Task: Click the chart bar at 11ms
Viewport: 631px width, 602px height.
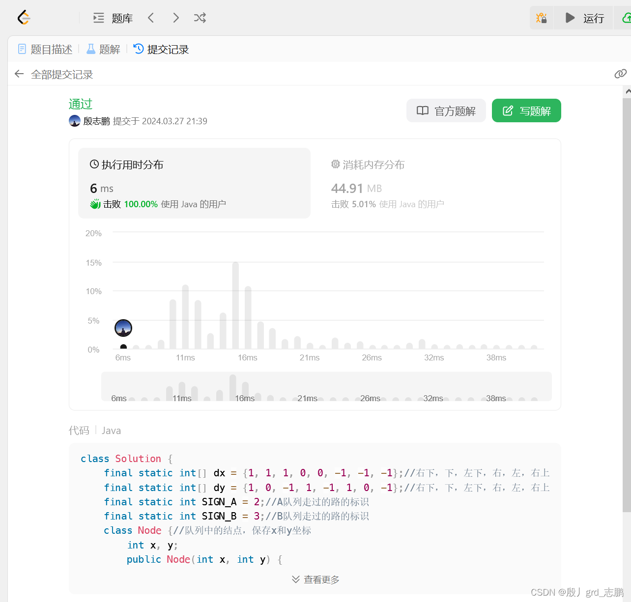Action: pos(185,317)
